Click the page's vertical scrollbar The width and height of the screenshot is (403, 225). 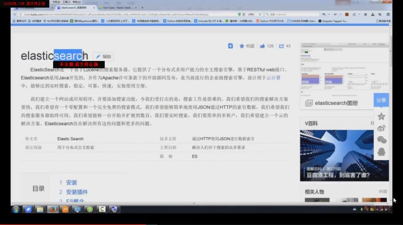[x=391, y=51]
